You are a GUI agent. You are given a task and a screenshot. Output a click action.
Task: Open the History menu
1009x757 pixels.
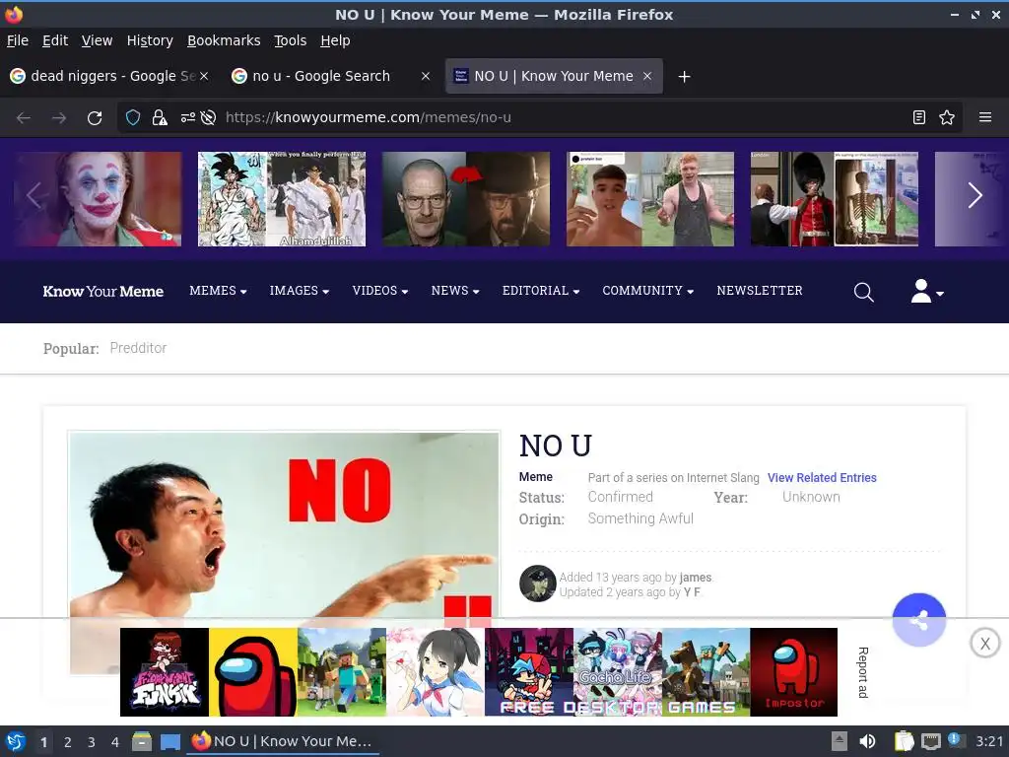150,40
